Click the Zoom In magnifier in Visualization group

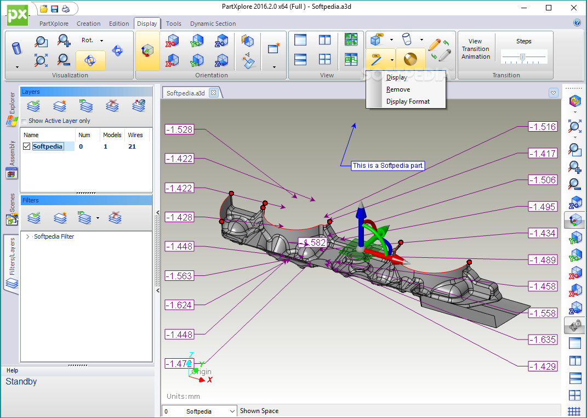(x=64, y=40)
